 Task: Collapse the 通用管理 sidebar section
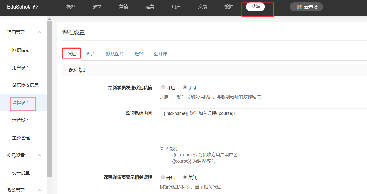coord(39,32)
